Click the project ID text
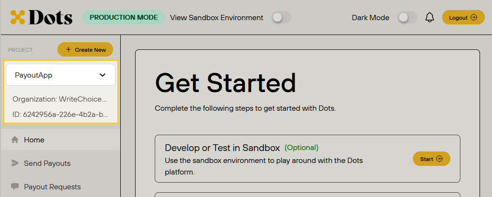Viewport: 492px width, 197px height. [x=60, y=115]
